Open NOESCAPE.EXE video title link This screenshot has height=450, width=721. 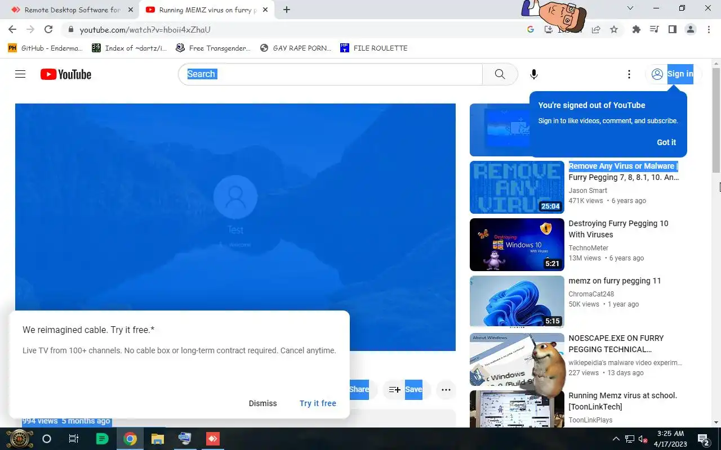click(x=616, y=344)
